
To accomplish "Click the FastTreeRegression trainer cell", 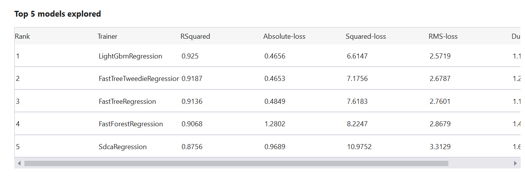I will click(127, 101).
